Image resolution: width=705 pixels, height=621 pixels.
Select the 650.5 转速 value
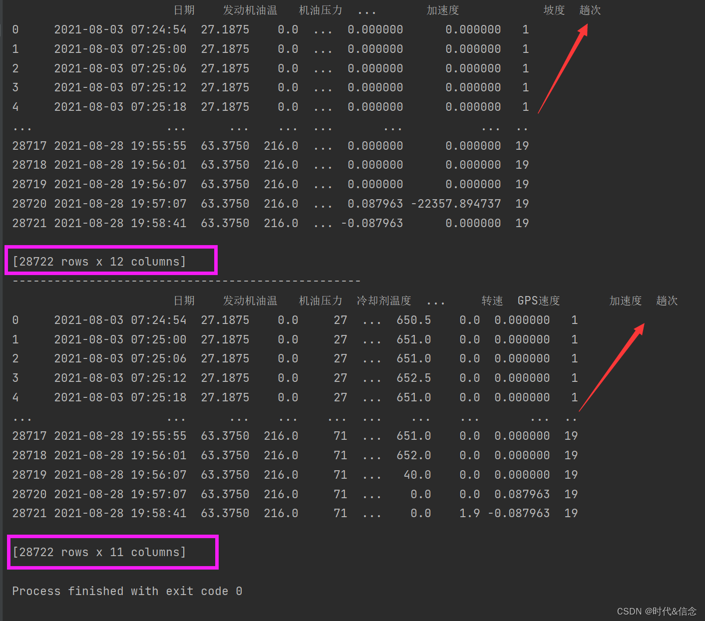pyautogui.click(x=413, y=320)
